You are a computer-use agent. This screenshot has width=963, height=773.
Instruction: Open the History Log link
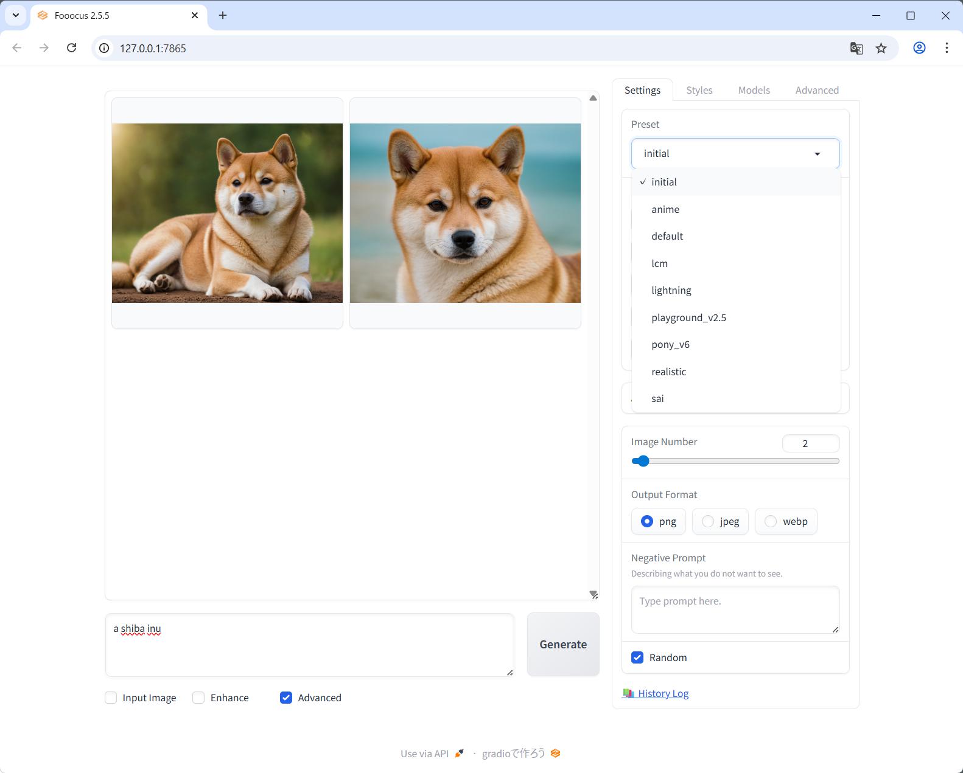662,693
